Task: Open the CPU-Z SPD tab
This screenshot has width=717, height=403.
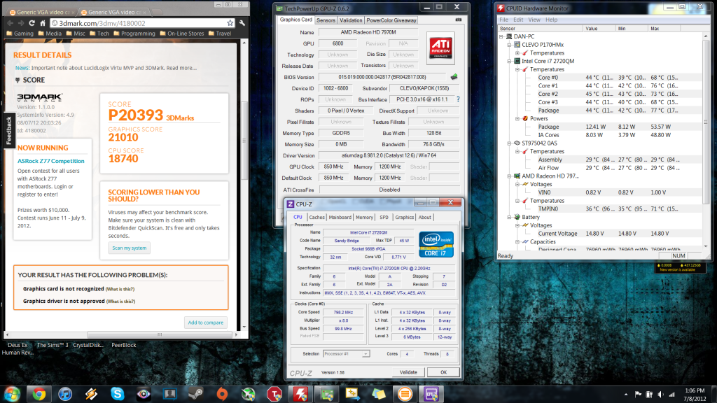Action: pos(384,218)
